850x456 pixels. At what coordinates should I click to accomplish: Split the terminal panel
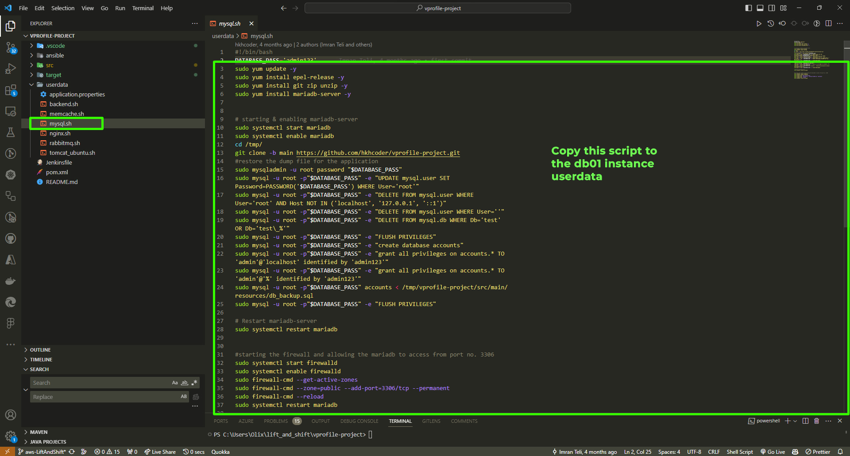[x=805, y=421]
